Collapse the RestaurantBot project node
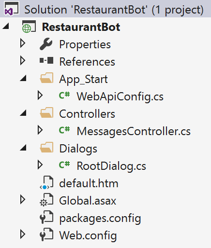This screenshot has height=248, width=211. pyautogui.click(x=6, y=26)
